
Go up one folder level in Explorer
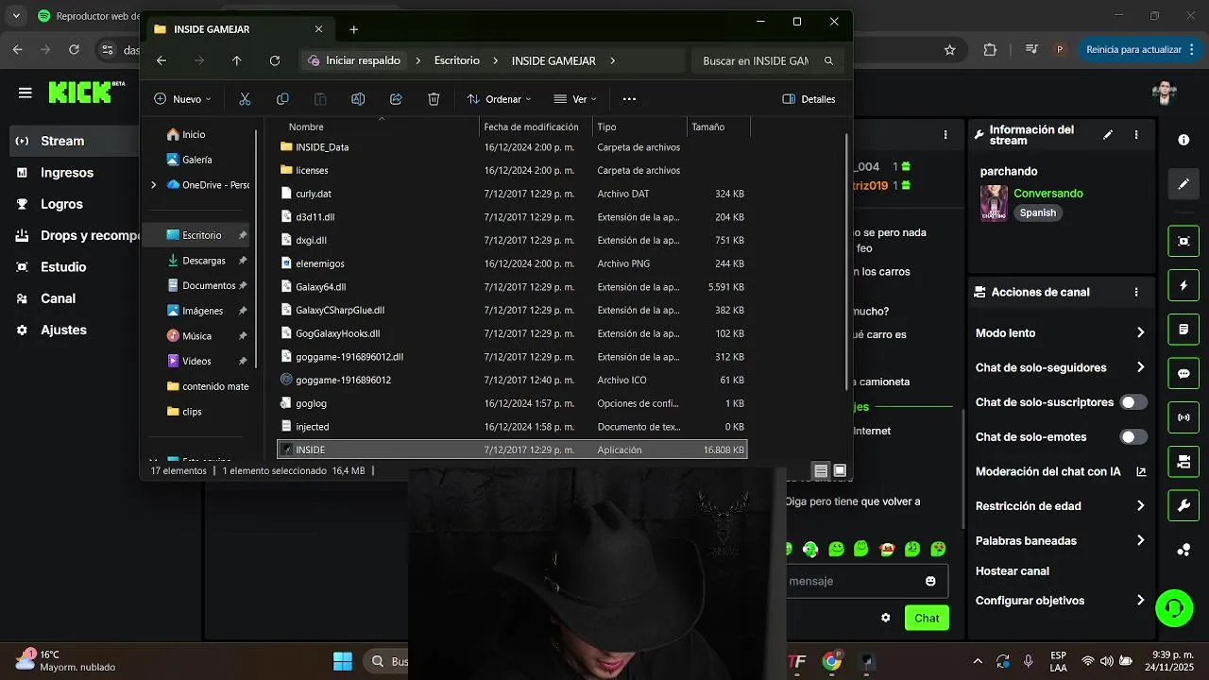(x=237, y=60)
